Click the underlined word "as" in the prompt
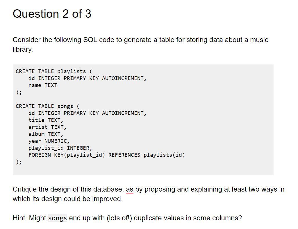Image resolution: width=298 pixels, height=229 pixels. coord(130,190)
